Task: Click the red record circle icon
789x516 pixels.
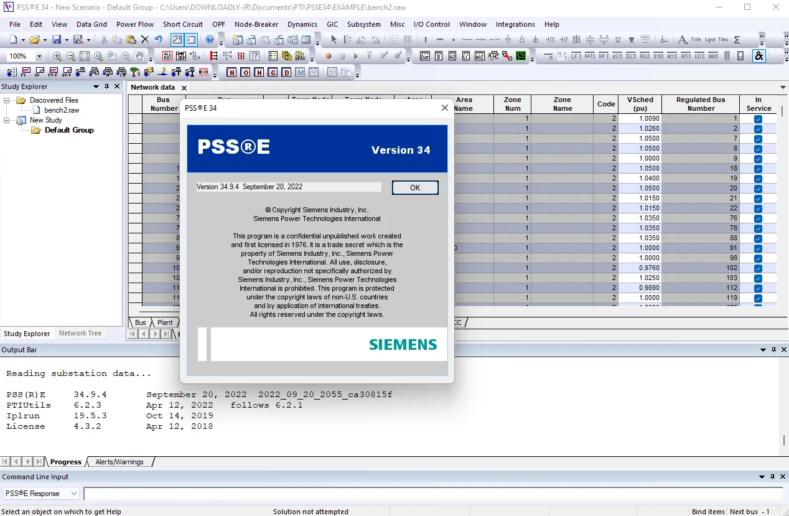Action: point(329,56)
